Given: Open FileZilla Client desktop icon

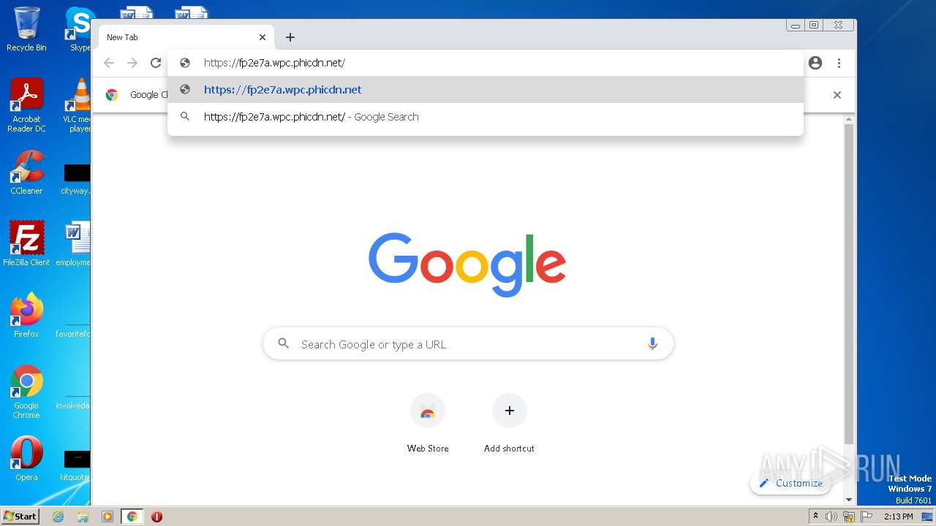Looking at the screenshot, I should tap(26, 244).
